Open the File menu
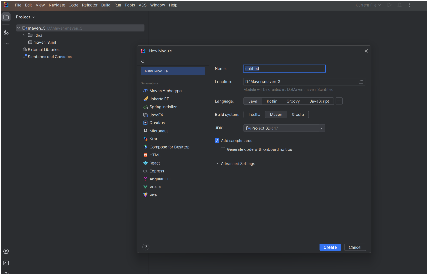 tap(18, 5)
